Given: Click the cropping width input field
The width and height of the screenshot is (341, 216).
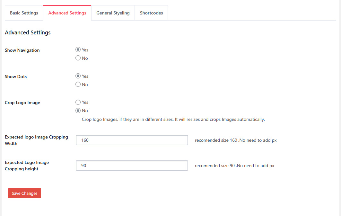Looking at the screenshot, I should (x=132, y=140).
